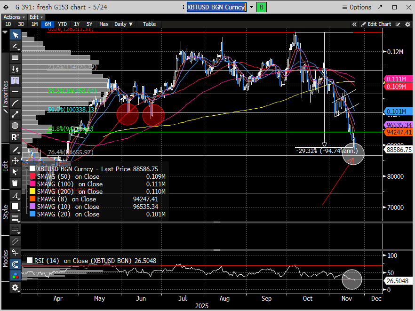The width and height of the screenshot is (415, 311).
Task: Select the 1D range tab
Action: pyautogui.click(x=8, y=24)
